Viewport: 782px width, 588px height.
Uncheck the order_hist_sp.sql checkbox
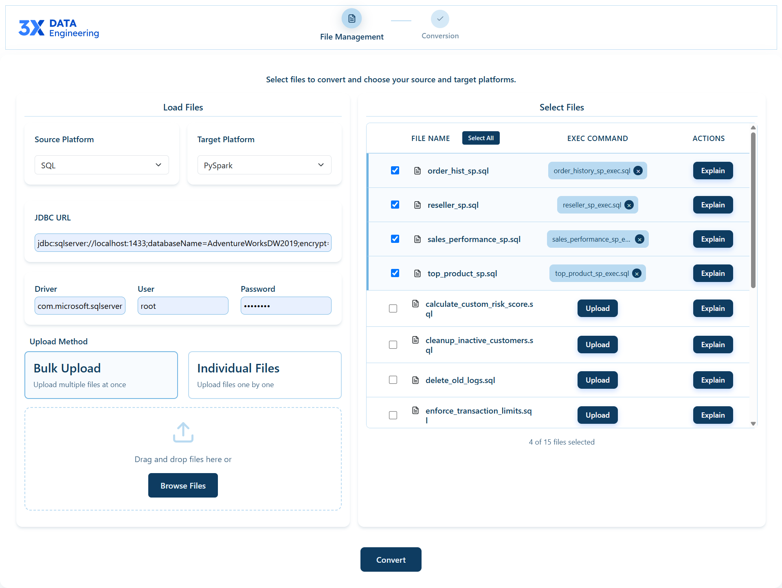[x=395, y=170]
